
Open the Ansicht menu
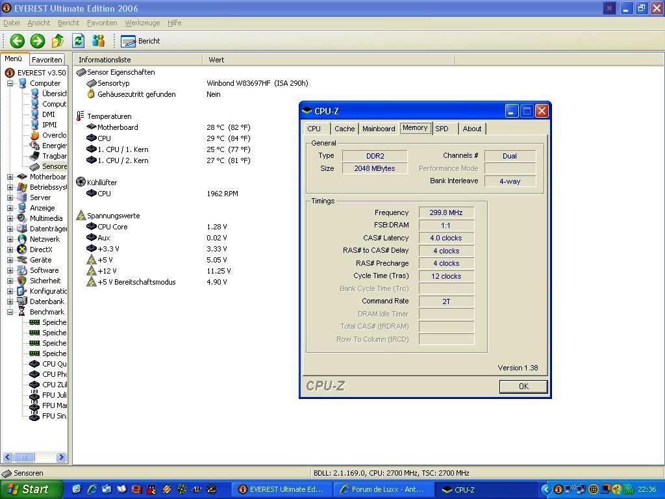38,23
